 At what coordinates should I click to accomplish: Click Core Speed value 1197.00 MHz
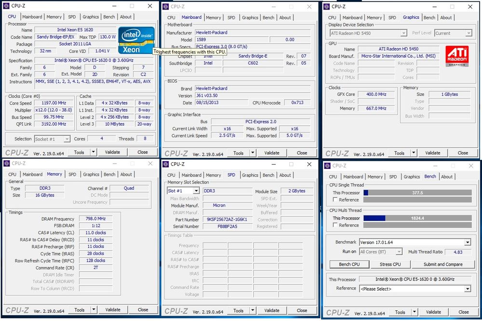click(x=54, y=103)
